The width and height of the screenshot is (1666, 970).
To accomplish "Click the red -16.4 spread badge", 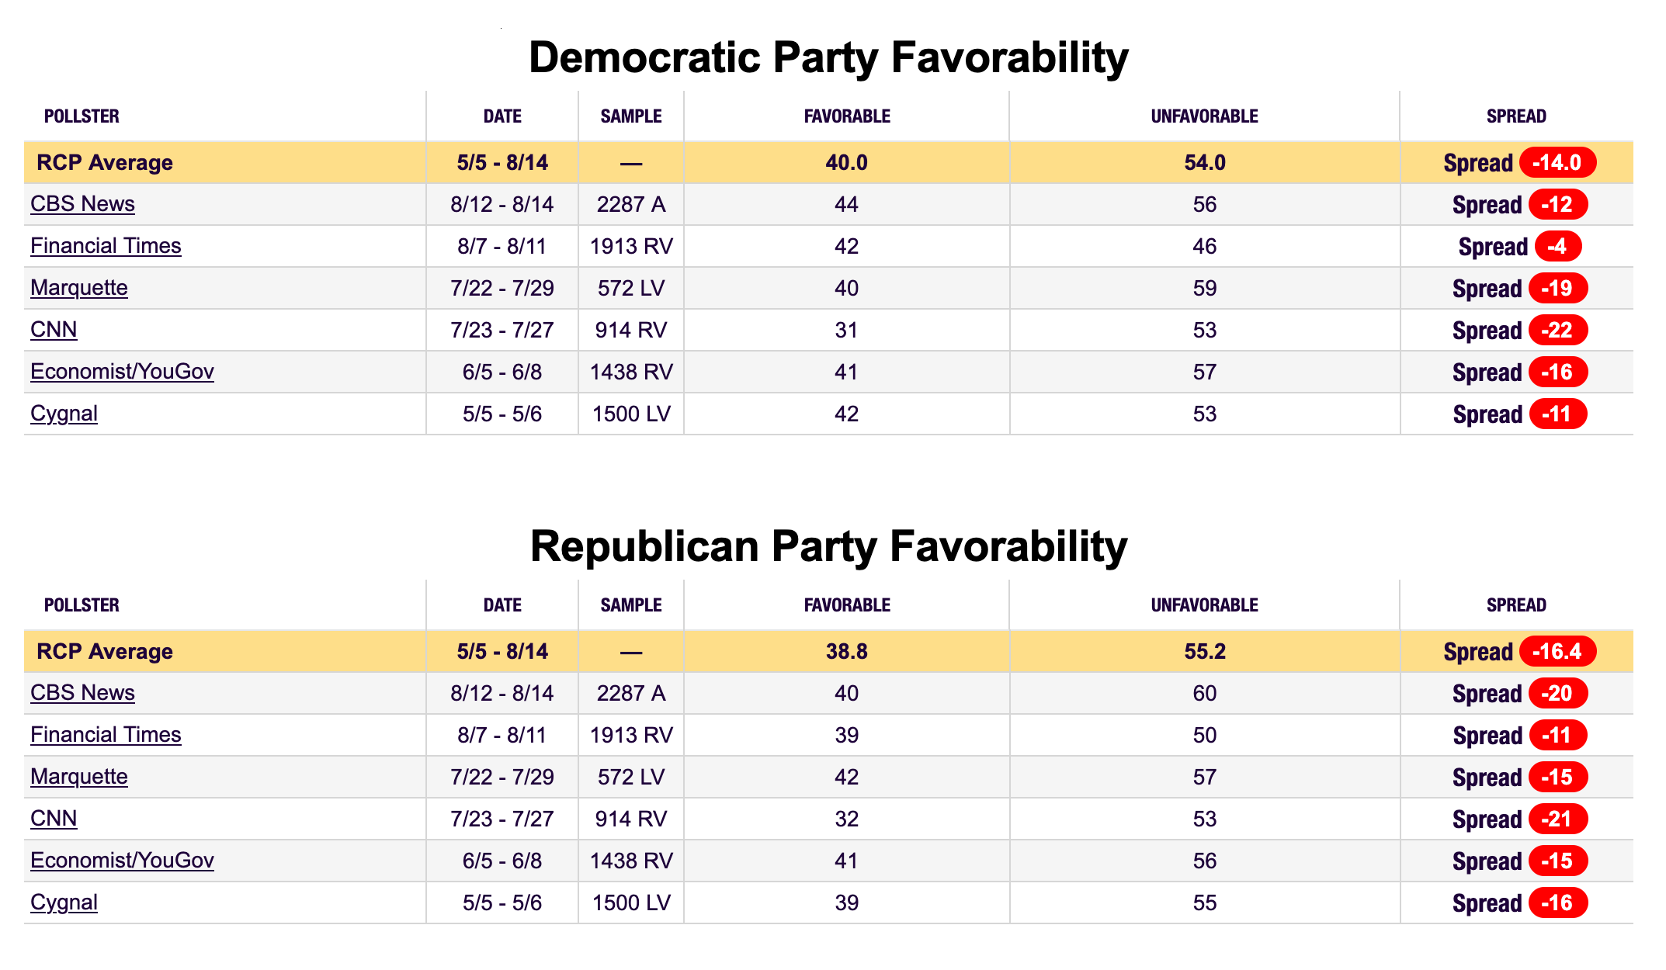I will pyautogui.click(x=1557, y=651).
